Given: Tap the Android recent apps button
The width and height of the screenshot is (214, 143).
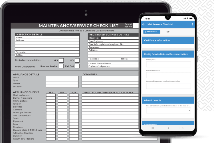Looking at the screenshot, I should click(x=152, y=128).
